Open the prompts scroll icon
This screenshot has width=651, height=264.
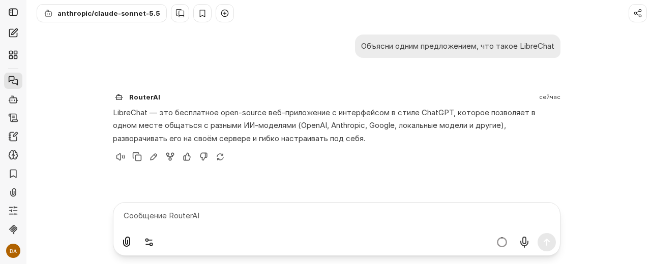tap(13, 118)
